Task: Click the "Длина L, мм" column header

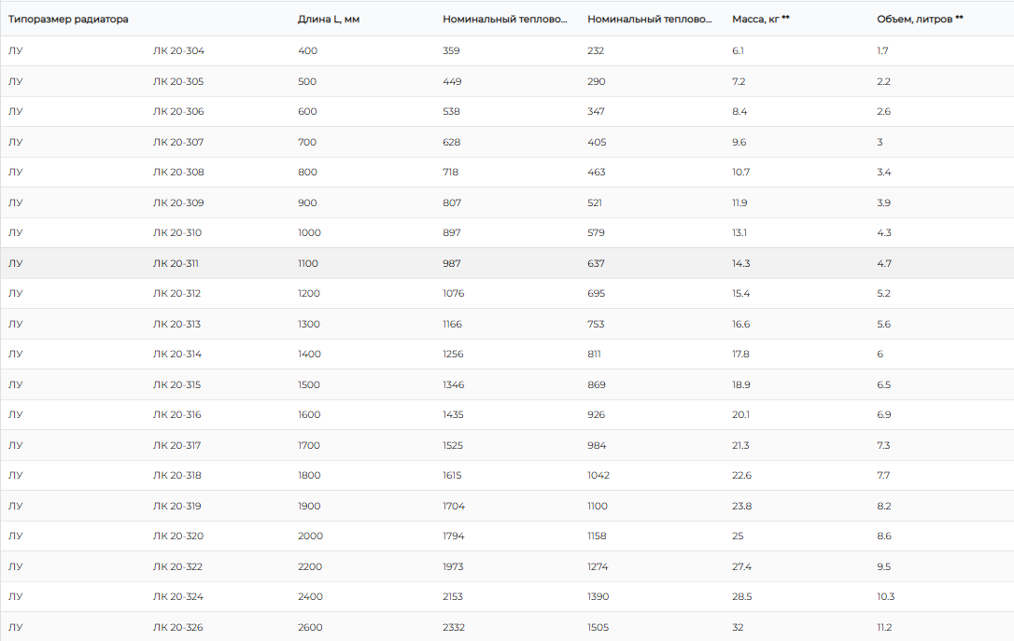Action: [x=329, y=19]
